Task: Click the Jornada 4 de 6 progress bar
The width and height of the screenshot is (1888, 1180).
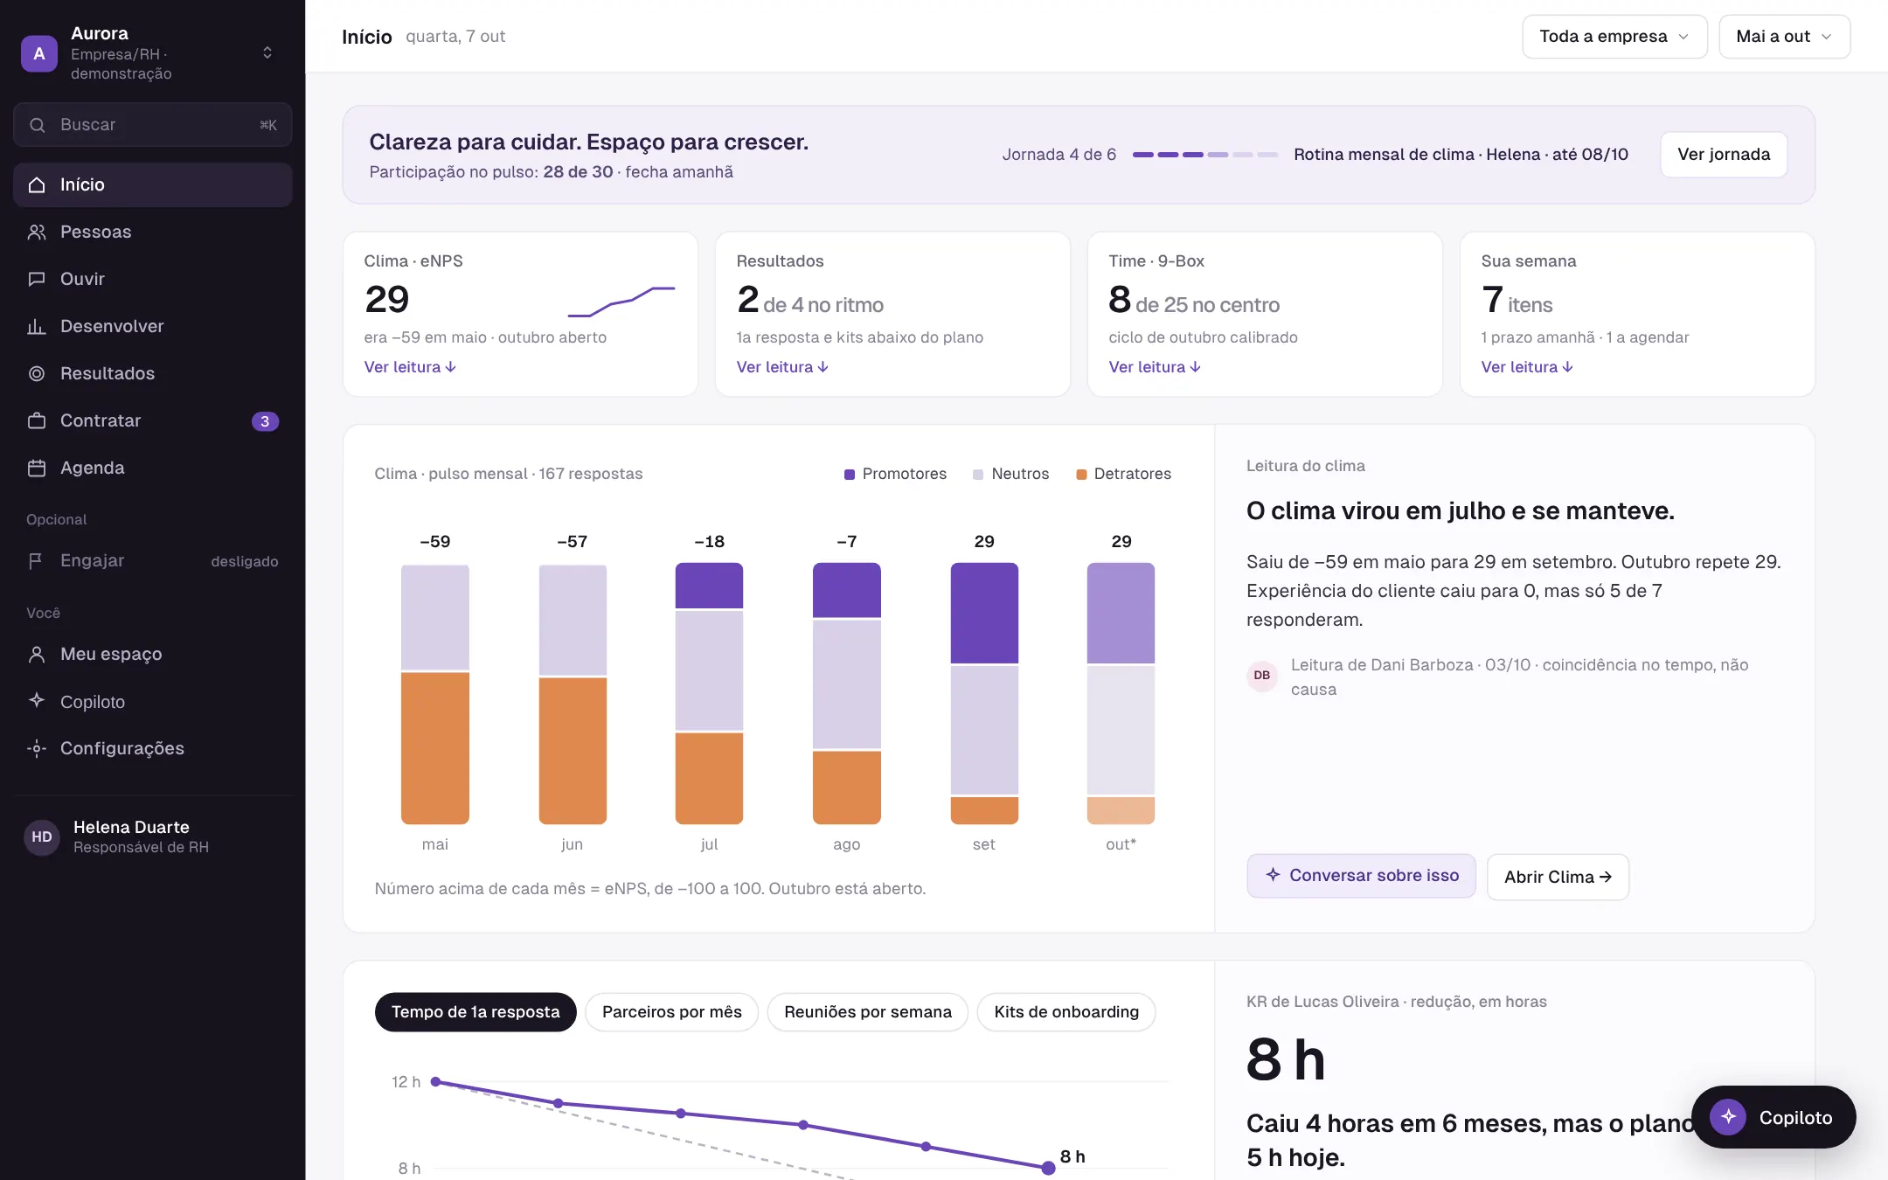Action: pos(1205,155)
